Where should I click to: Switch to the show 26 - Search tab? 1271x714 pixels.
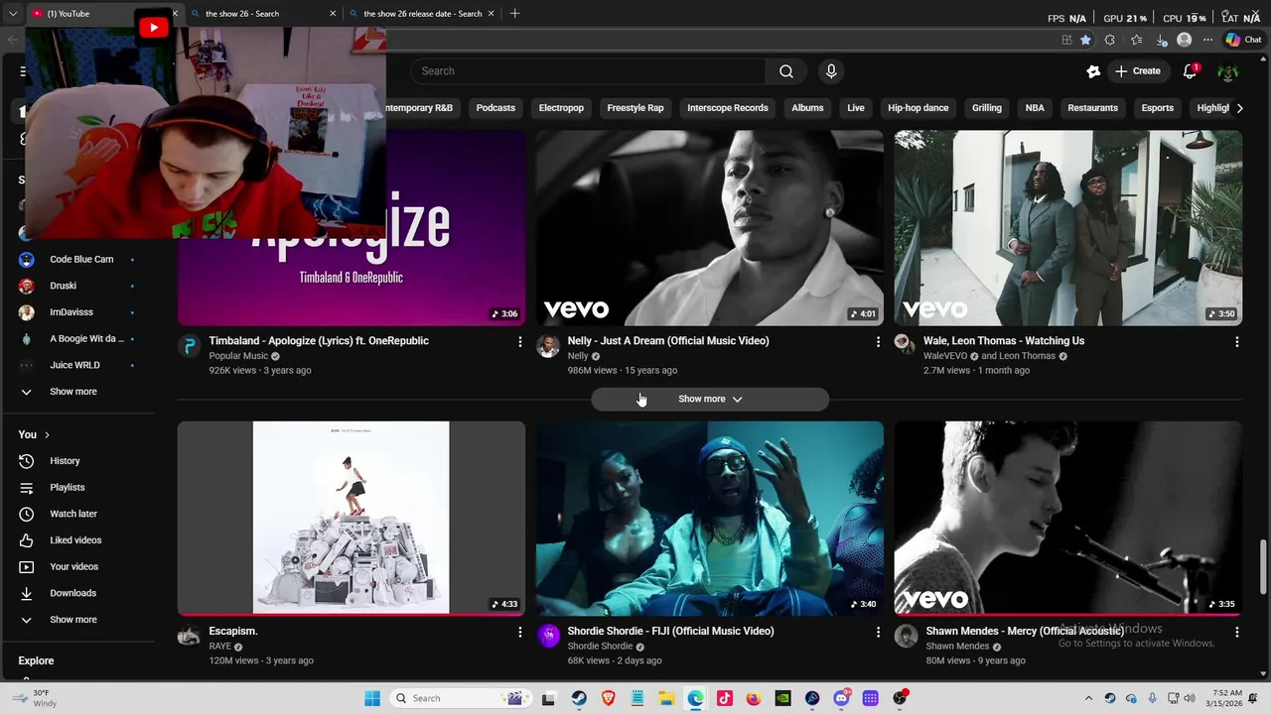coord(262,14)
